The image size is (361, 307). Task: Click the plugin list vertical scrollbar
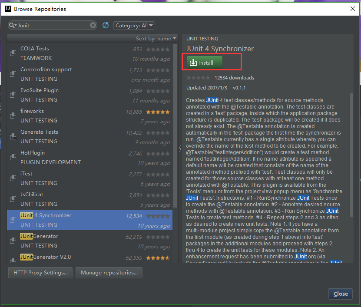[175, 125]
